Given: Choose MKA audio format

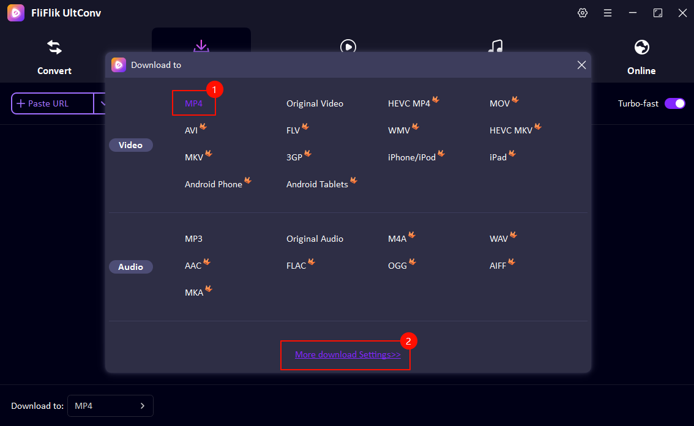Looking at the screenshot, I should tap(194, 293).
